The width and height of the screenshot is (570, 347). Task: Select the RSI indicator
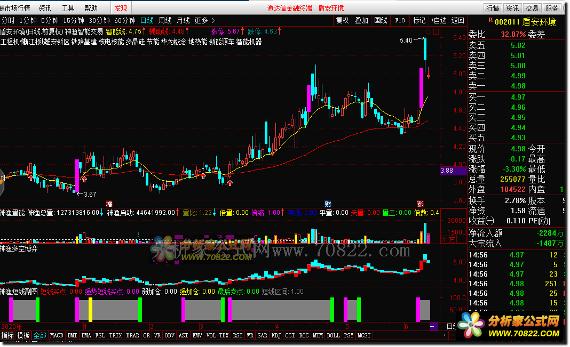coord(237,335)
